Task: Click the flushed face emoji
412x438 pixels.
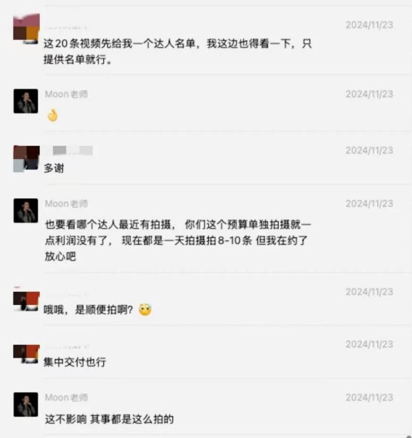Action: 145,309
